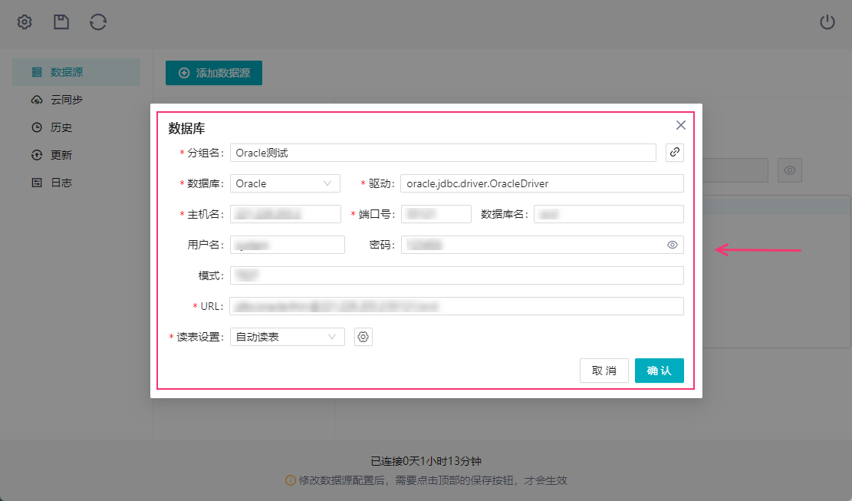The image size is (852, 501).
Task: Click the gear icon beside 读表设置
Action: (x=363, y=337)
